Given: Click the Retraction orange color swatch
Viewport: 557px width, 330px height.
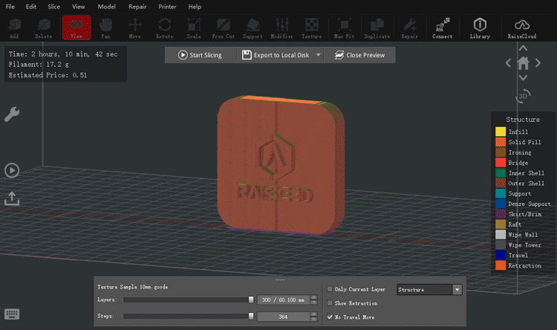Looking at the screenshot, I should point(501,265).
